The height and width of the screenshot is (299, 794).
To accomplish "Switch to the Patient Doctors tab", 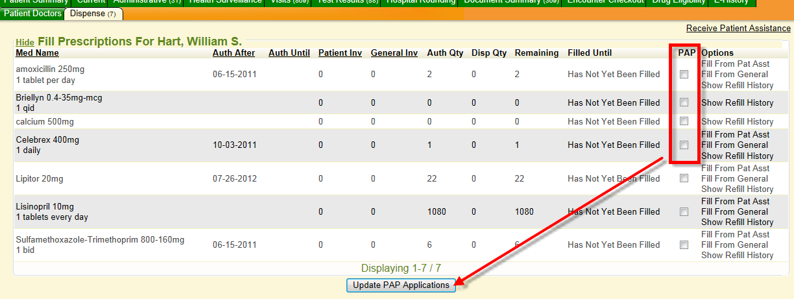I will click(32, 14).
